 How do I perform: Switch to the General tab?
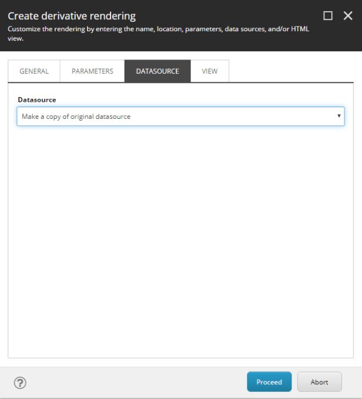34,71
